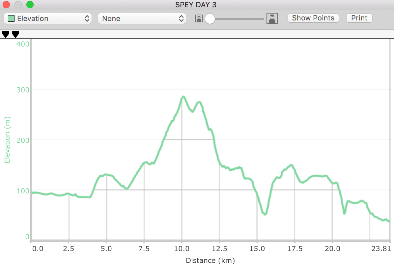Screen dimensions: 394x267
Task: Enter full screen with the green button
Action: tap(30, 5)
